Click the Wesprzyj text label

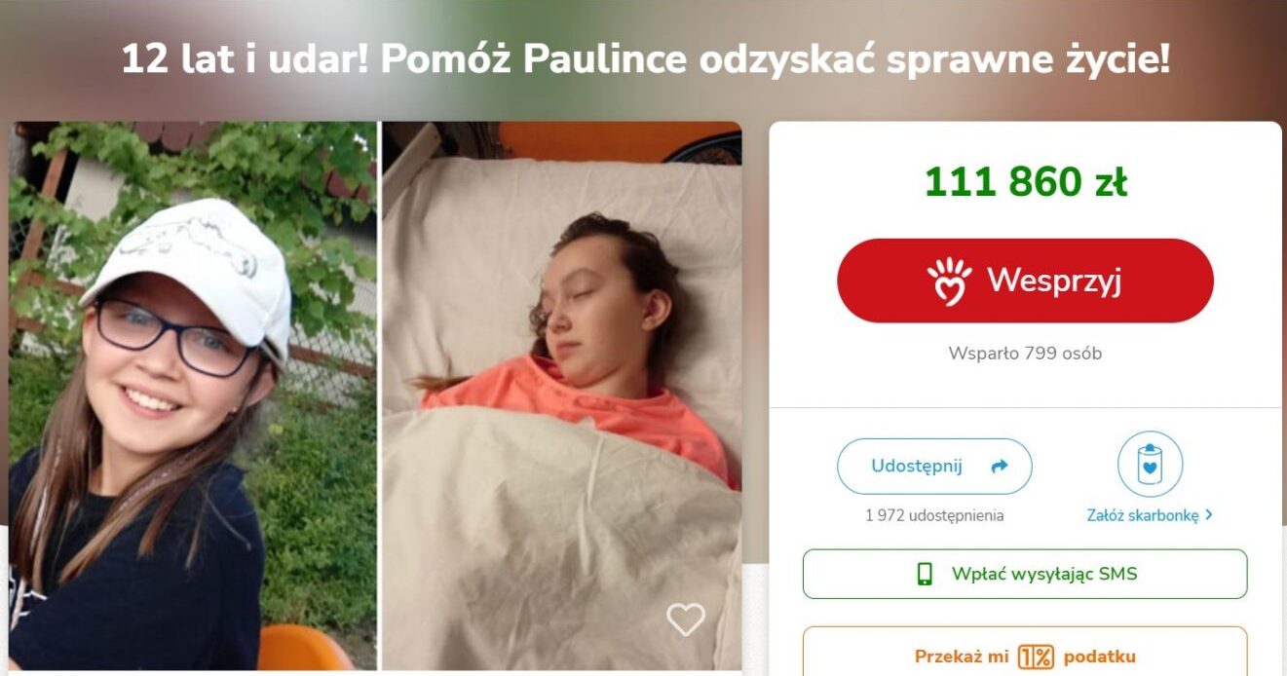pos(1054,281)
